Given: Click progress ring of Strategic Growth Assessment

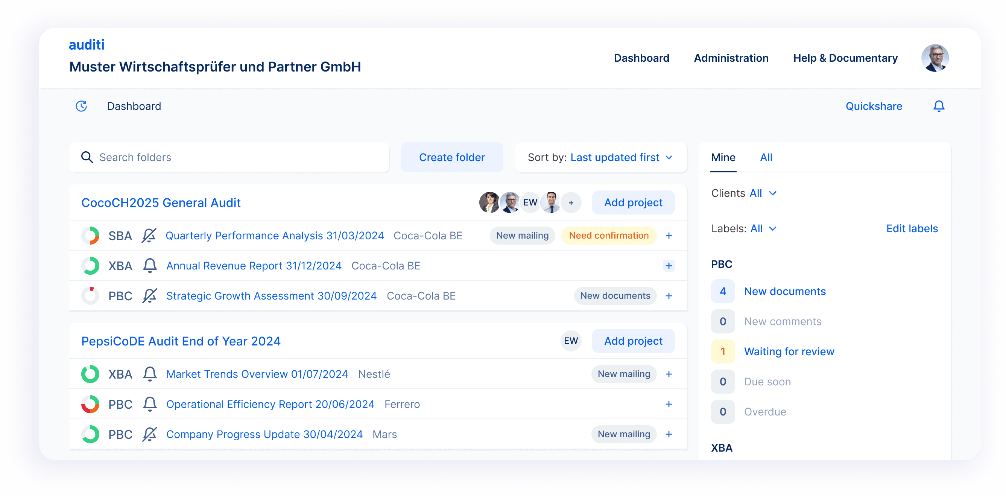Looking at the screenshot, I should click(x=90, y=296).
